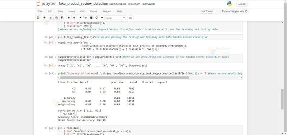Rename notebook title fake_product_review_detection
Screen dimensions: 287x135
(x=83, y=4)
